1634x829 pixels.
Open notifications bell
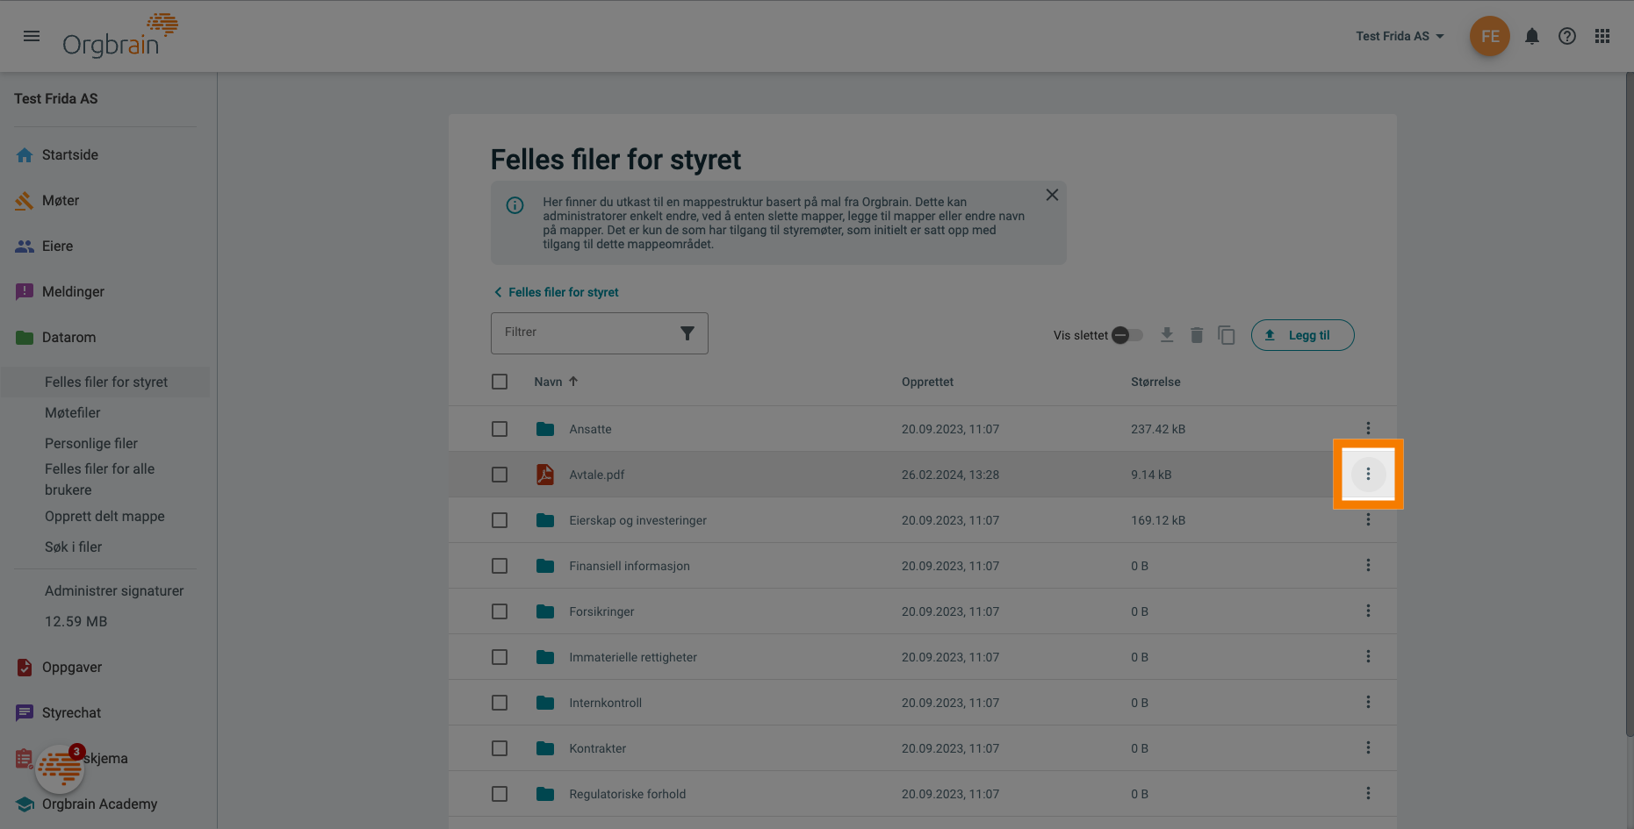(1532, 36)
